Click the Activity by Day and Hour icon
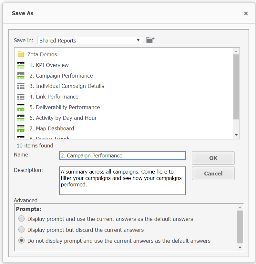Screen dimensions: 256x264 (21, 118)
